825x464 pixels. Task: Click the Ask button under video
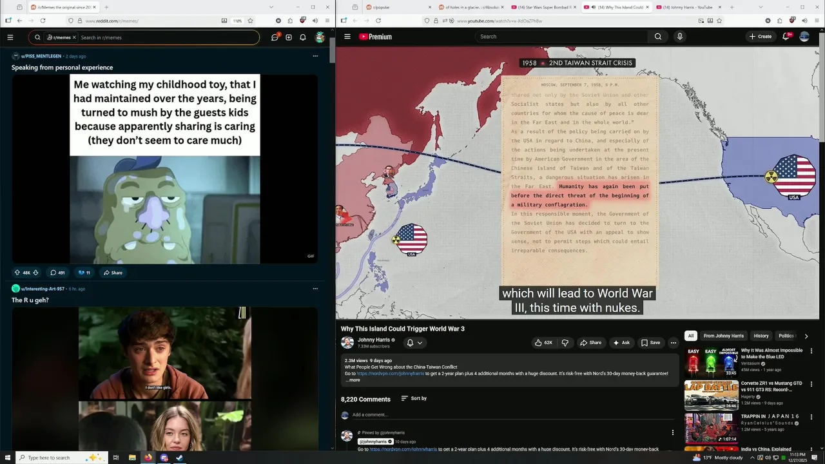coord(621,343)
